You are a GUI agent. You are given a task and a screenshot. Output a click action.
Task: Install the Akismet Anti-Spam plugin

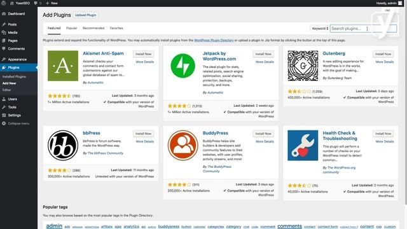[x=143, y=54]
